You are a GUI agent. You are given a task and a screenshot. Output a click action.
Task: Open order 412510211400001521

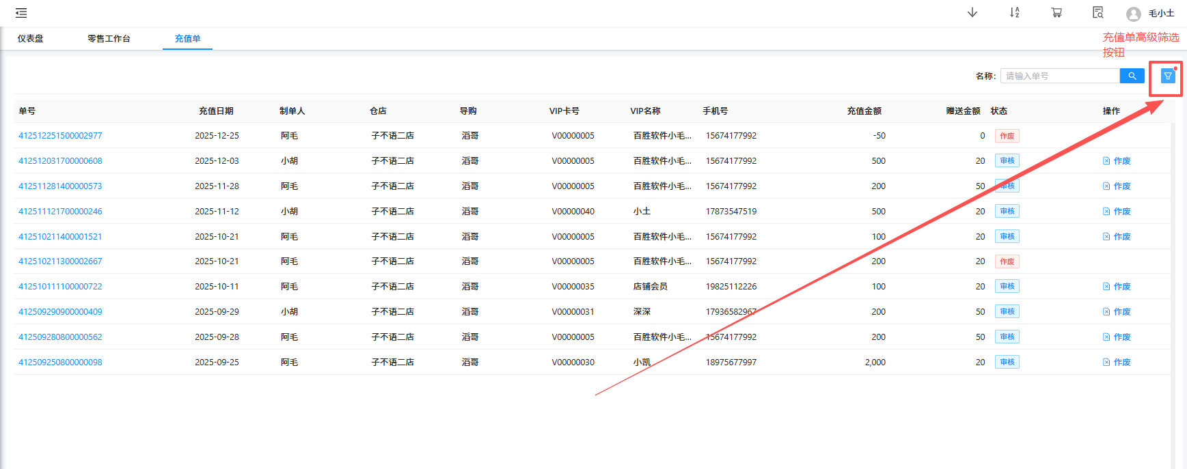[x=60, y=236]
